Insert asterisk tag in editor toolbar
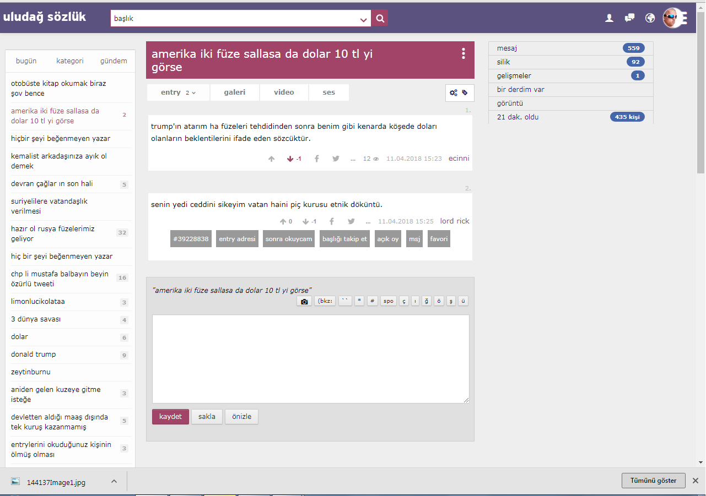The image size is (706, 496). (359, 301)
